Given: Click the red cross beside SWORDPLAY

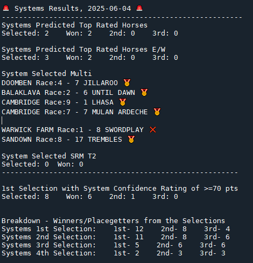Looking at the screenshot, I should click(x=153, y=130).
